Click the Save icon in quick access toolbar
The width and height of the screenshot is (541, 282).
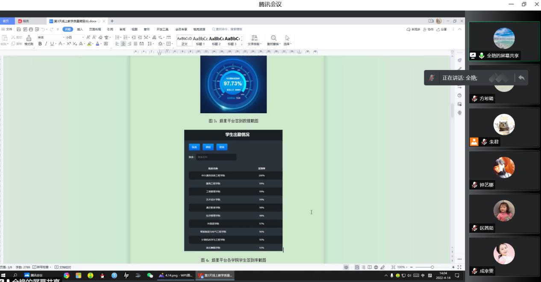click(18, 29)
